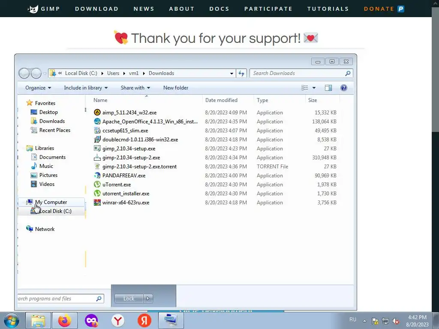Click the change view icon
Image resolution: width=439 pixels, height=329 pixels.
click(305, 88)
